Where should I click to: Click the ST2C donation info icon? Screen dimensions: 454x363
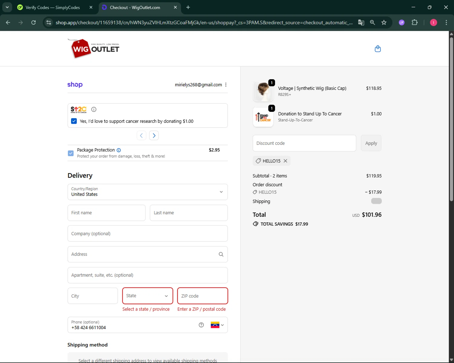click(94, 110)
